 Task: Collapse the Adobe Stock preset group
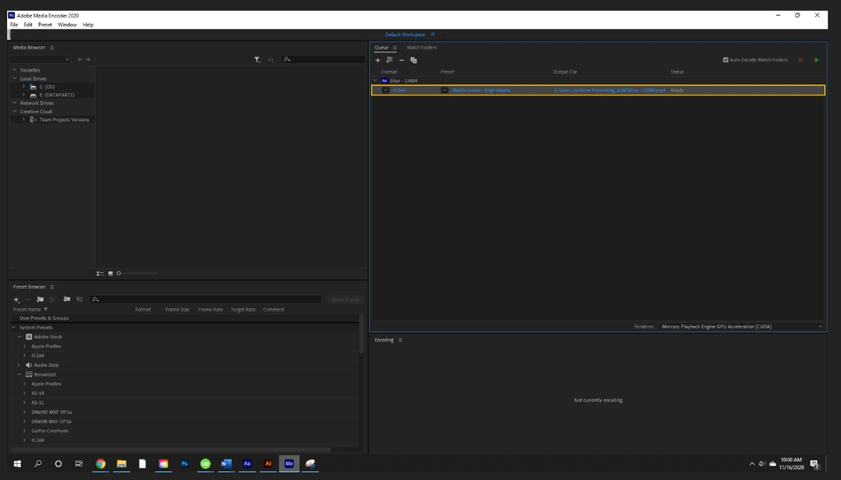(x=19, y=337)
